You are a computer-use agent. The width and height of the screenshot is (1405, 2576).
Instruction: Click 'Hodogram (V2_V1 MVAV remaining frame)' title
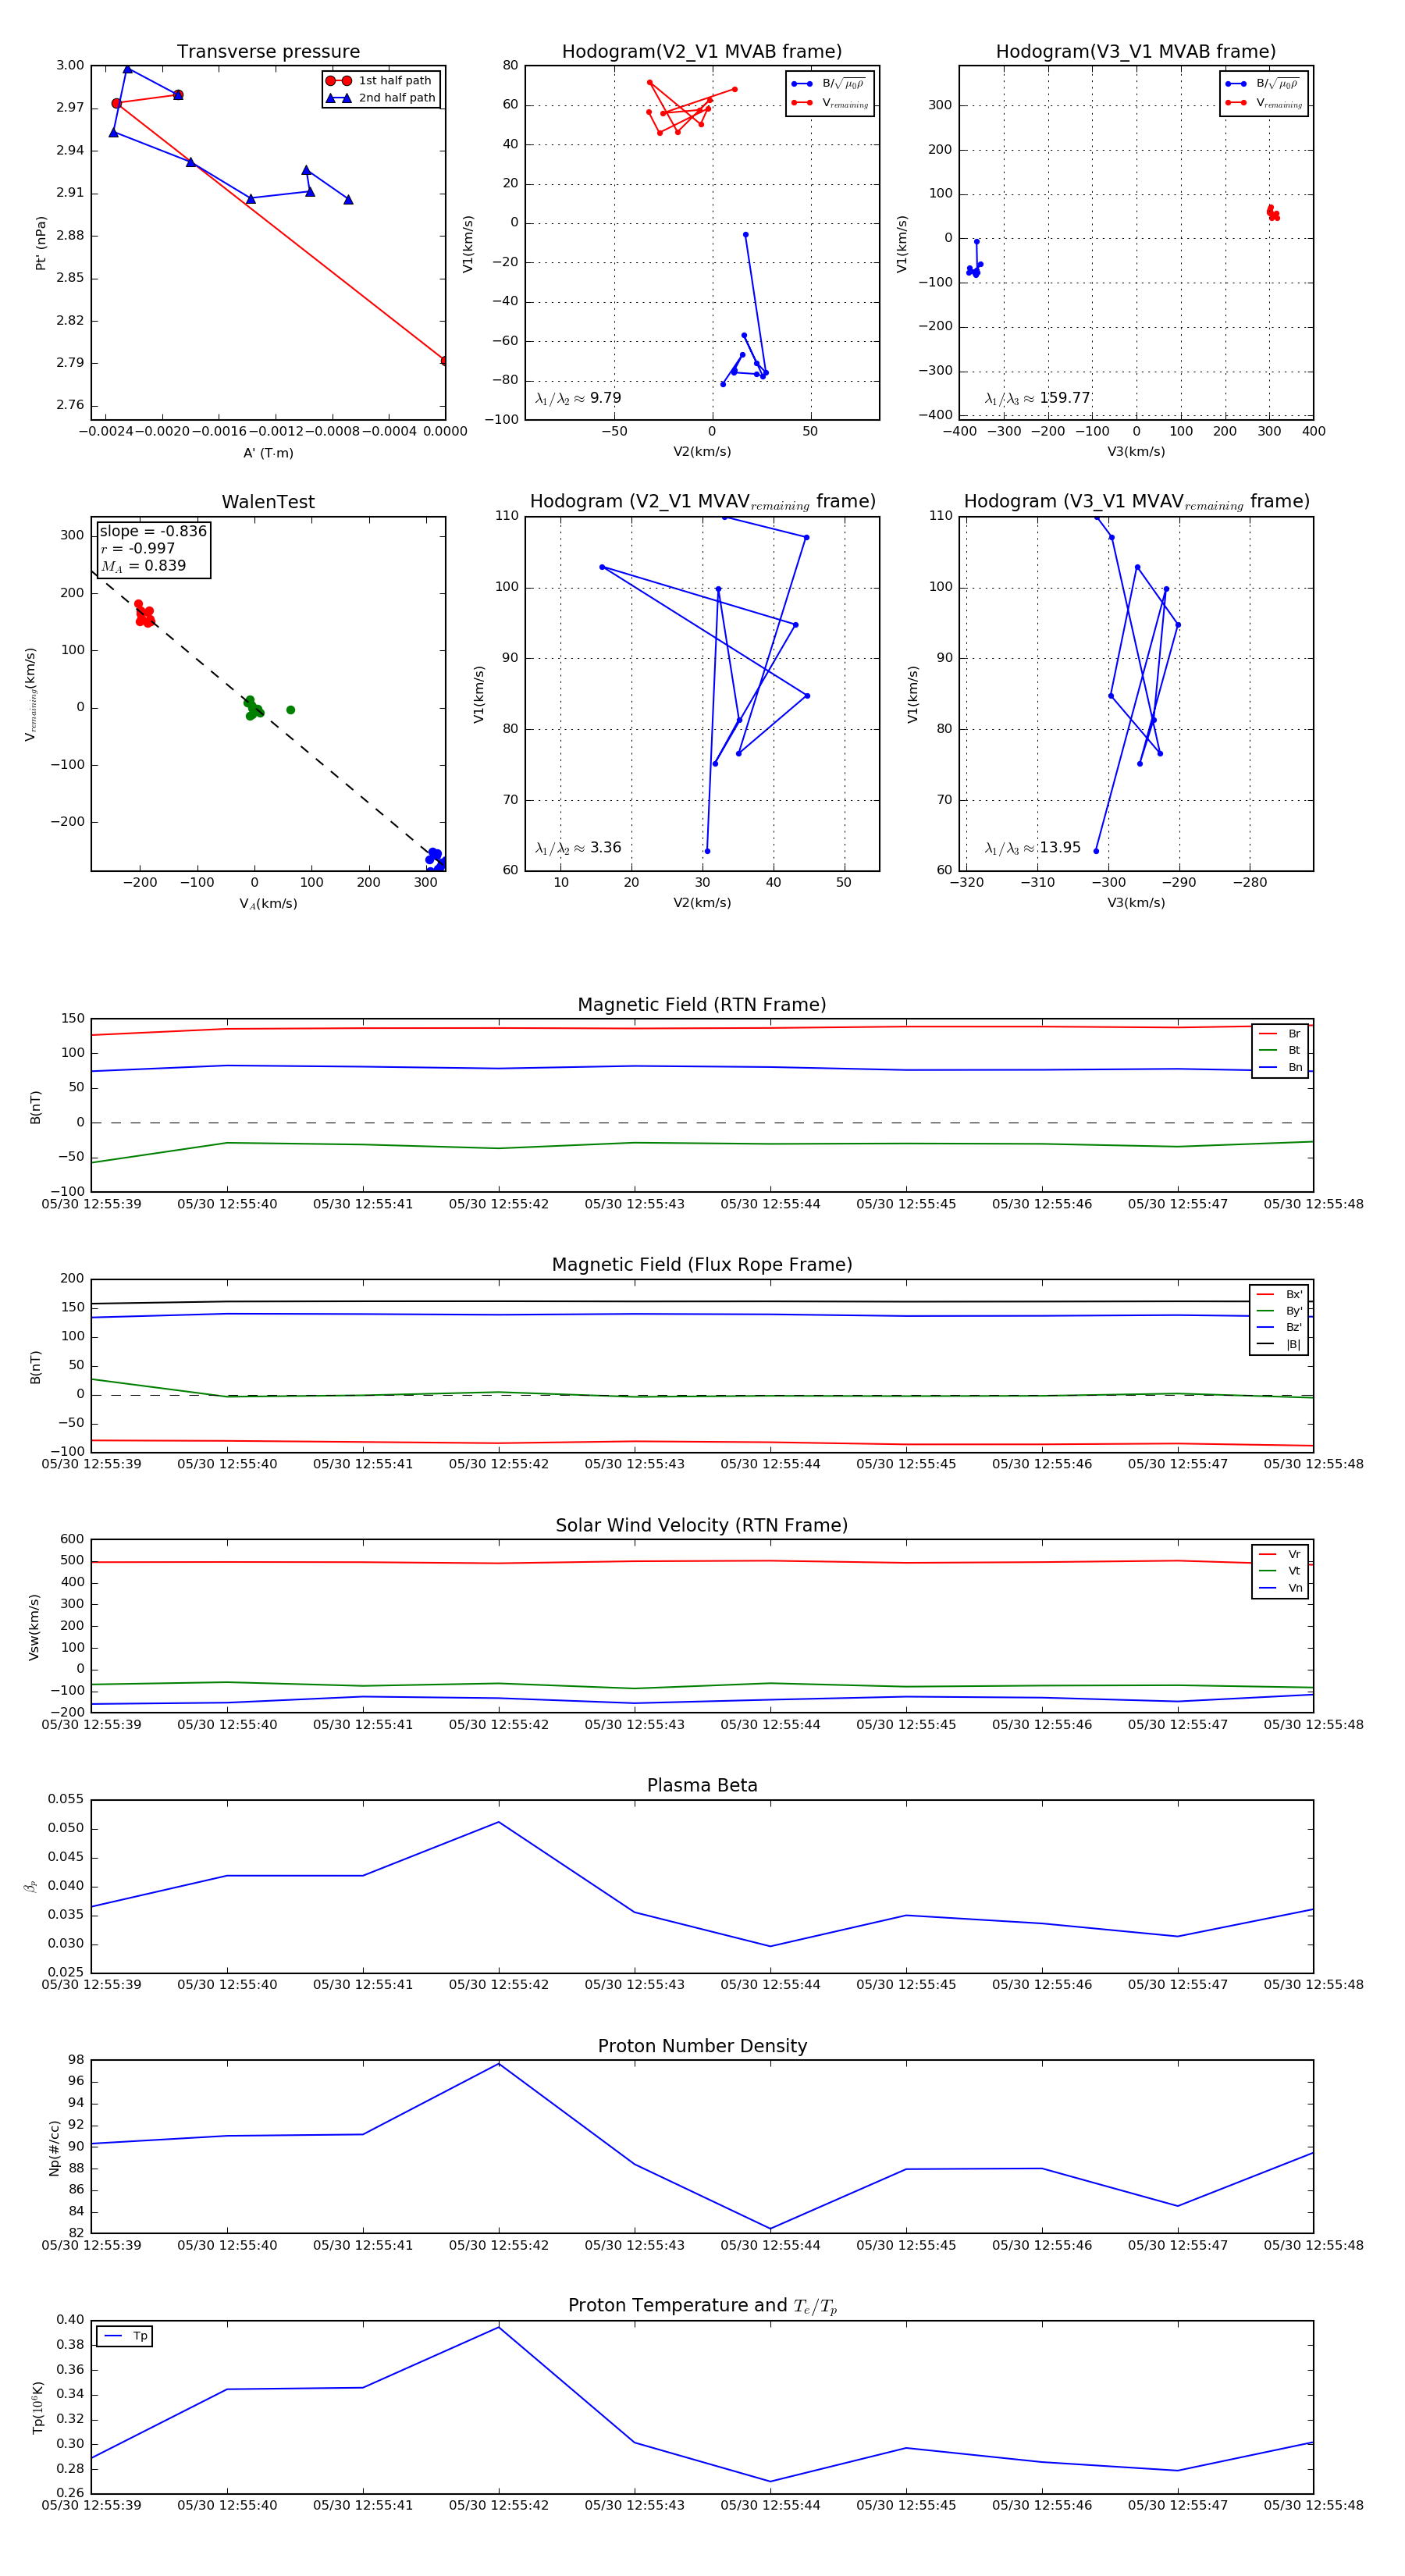tap(702, 502)
